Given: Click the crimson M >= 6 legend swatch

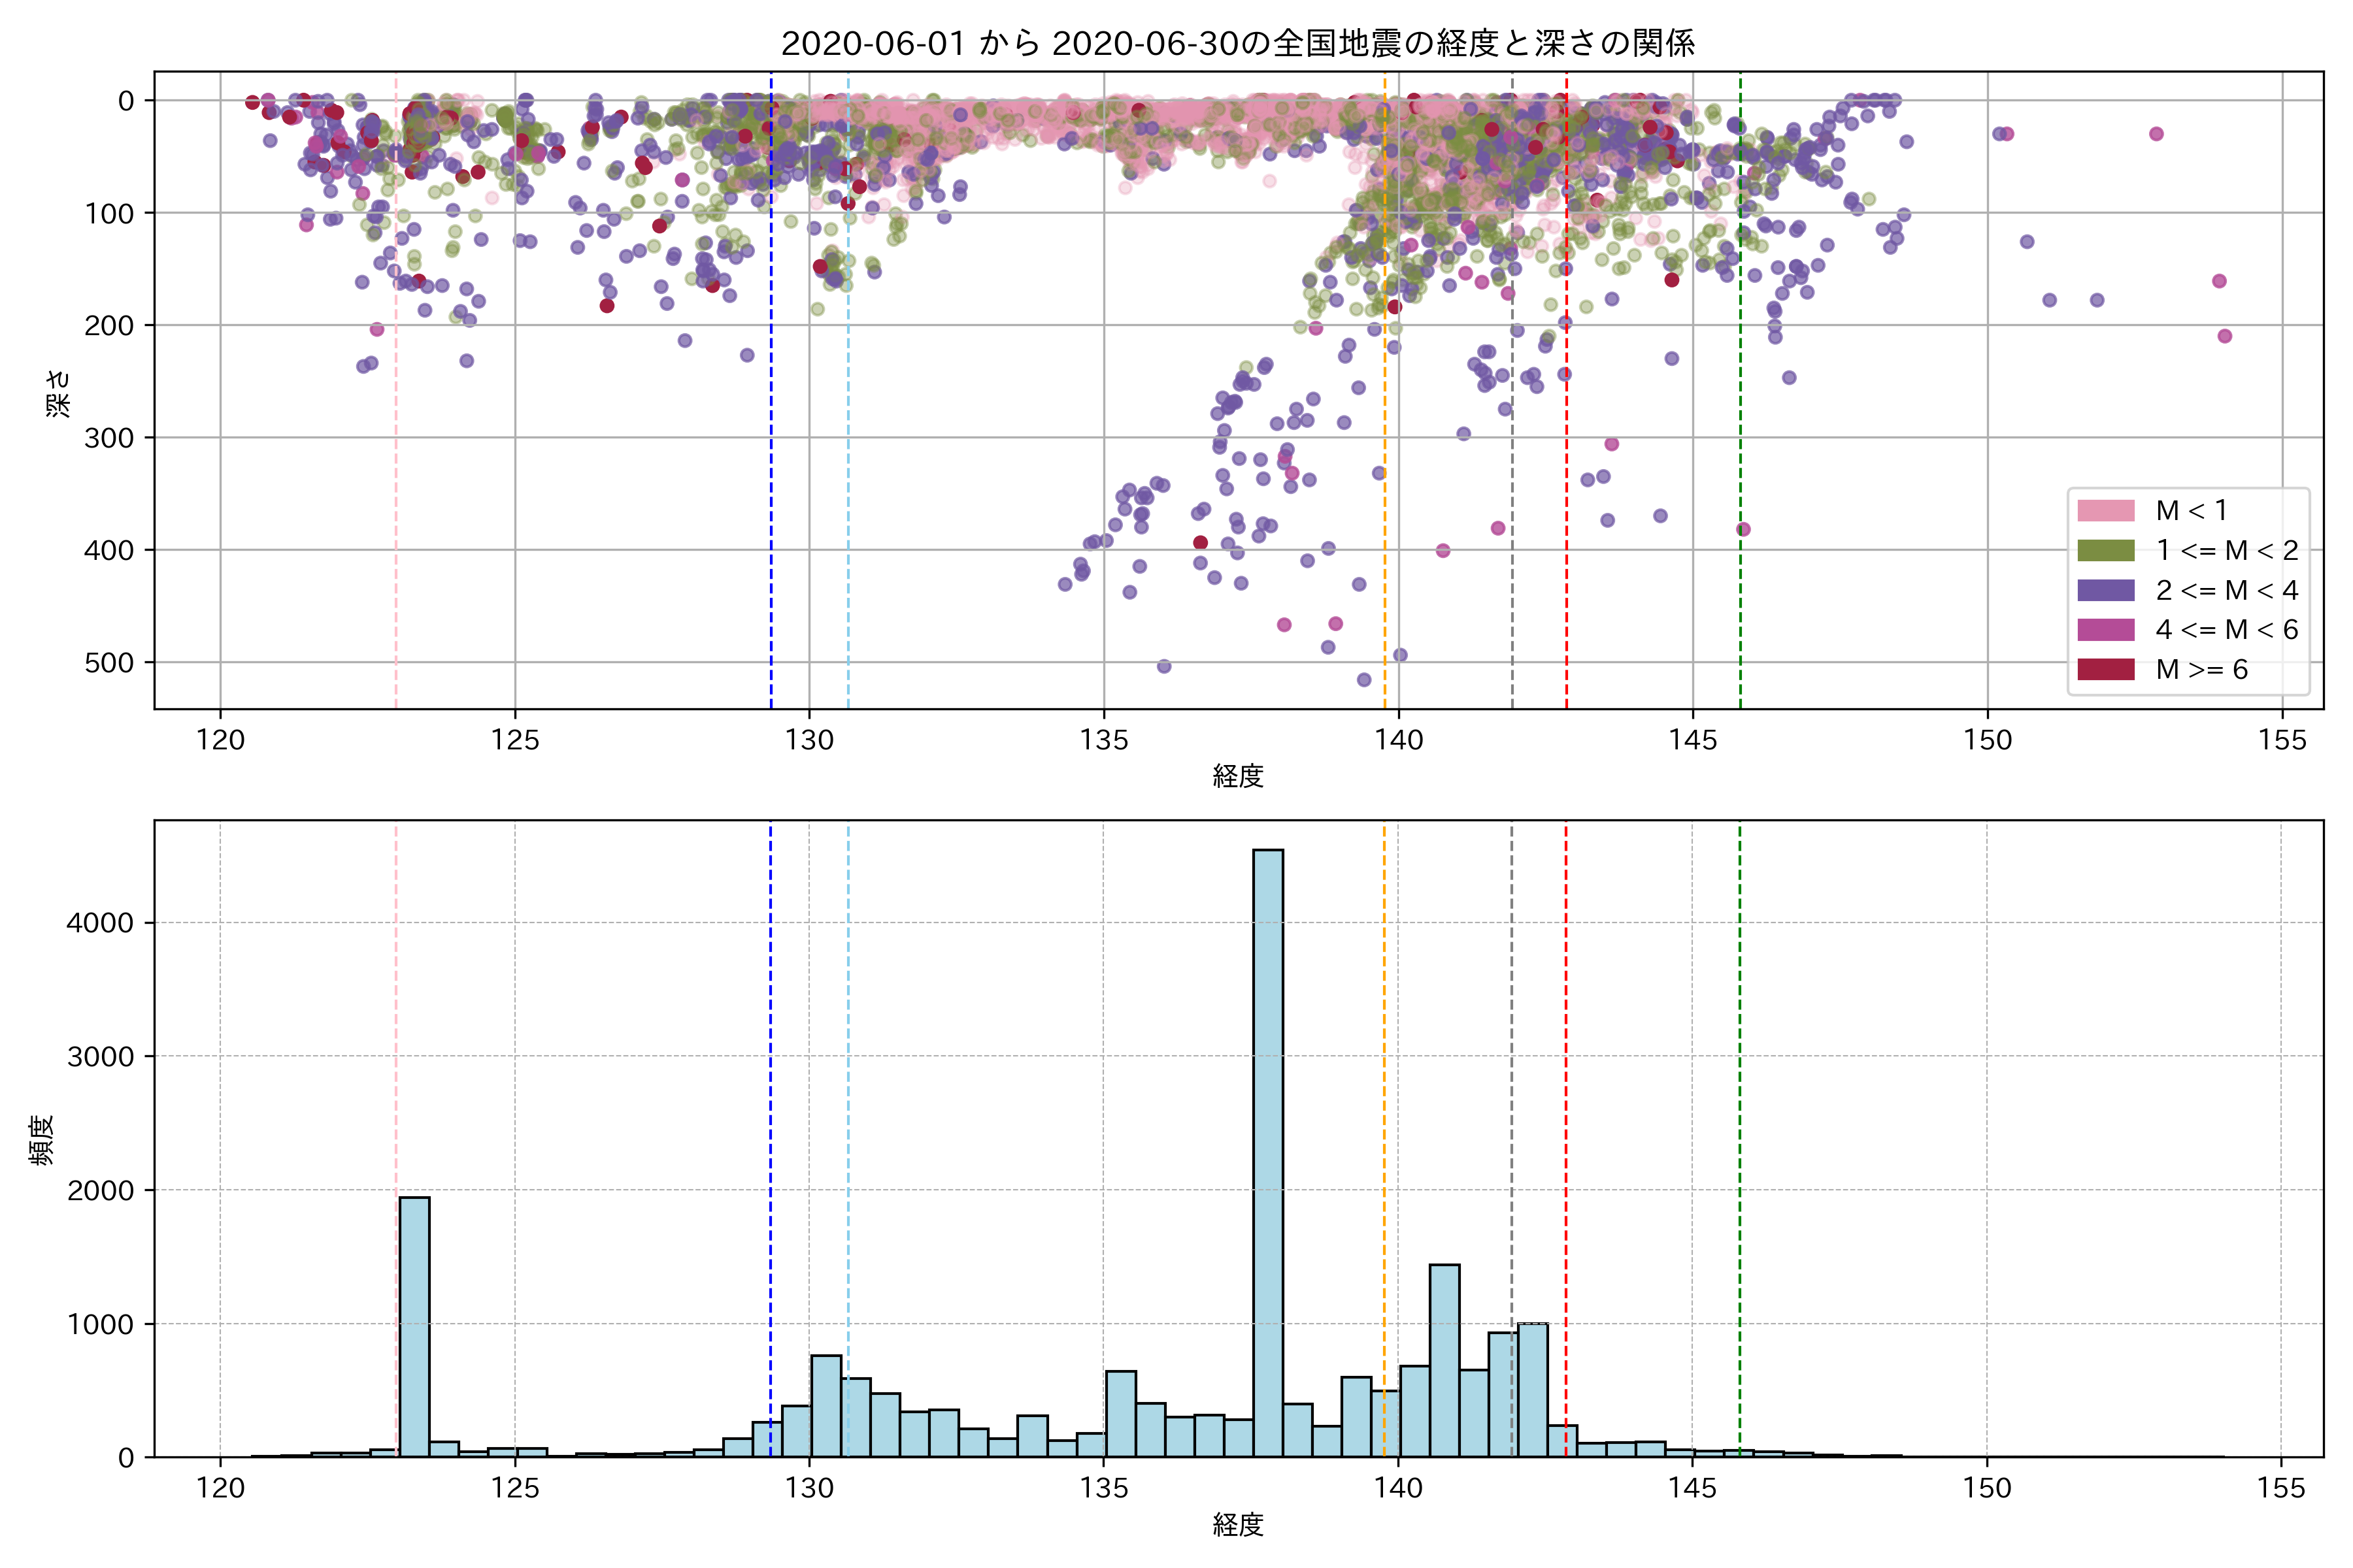Looking at the screenshot, I should pyautogui.click(x=2105, y=669).
